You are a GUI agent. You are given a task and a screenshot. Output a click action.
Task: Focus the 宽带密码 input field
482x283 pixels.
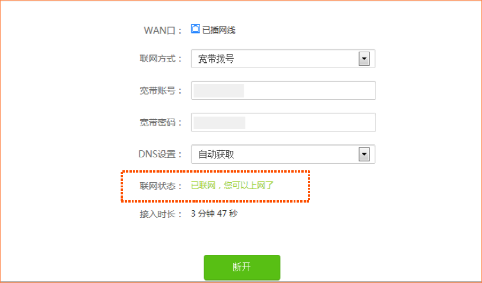[284, 122]
